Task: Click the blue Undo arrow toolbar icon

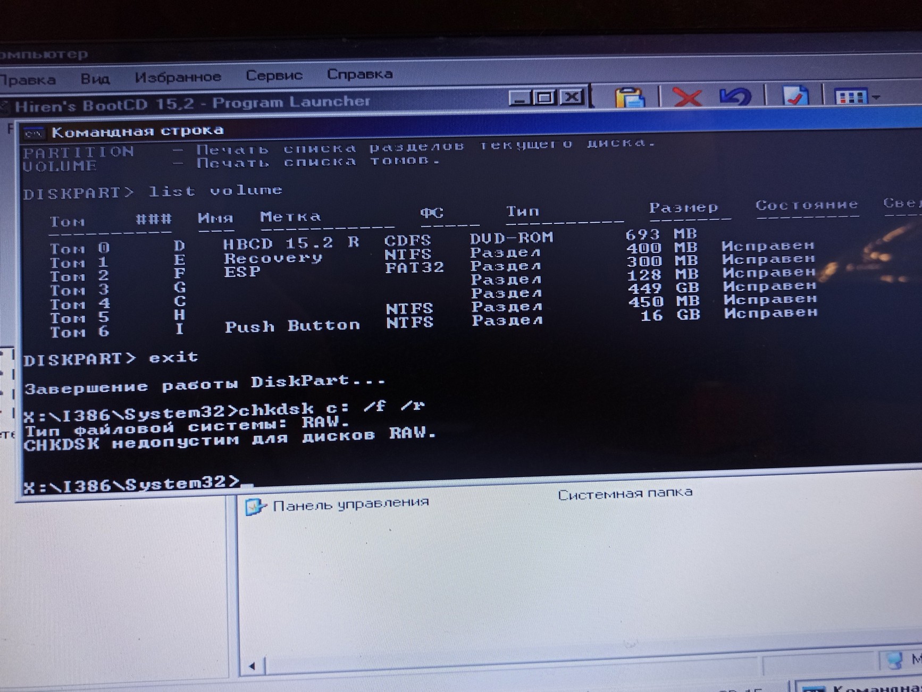Action: point(735,96)
